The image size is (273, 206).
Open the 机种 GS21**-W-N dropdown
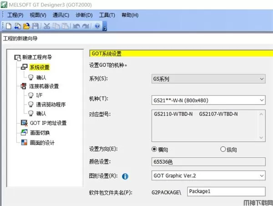208,100
